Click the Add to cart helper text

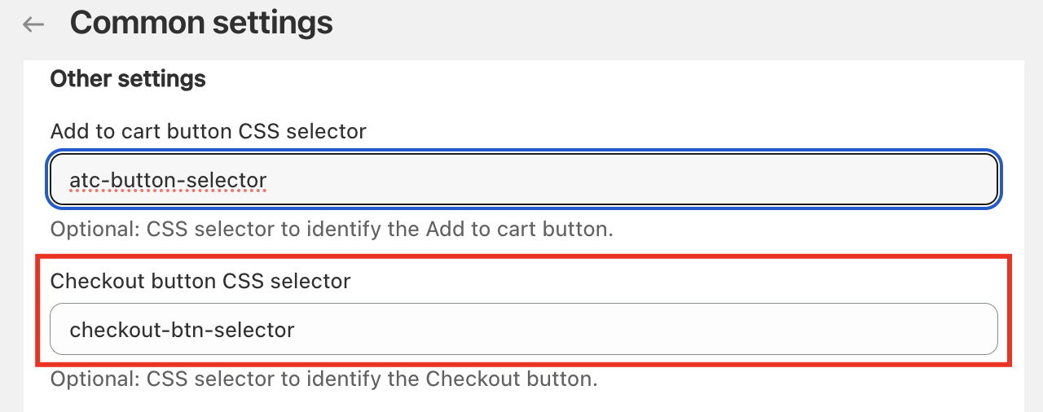[x=332, y=229]
